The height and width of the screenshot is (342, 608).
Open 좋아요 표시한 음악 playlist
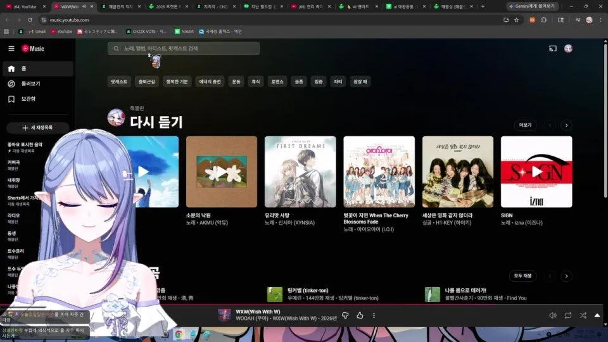[25, 148]
